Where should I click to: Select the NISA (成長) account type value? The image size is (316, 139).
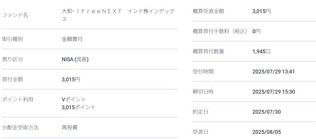(75, 59)
